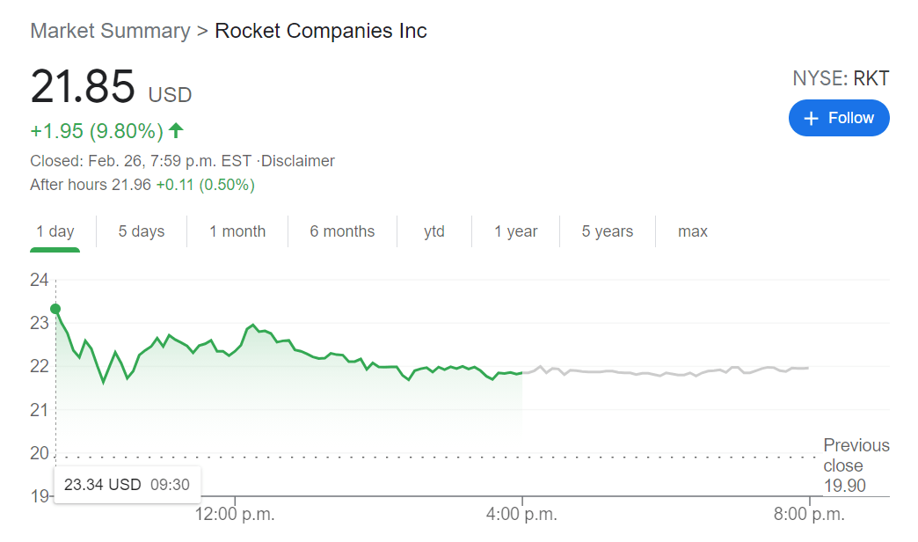This screenshot has width=918, height=542.
Task: View the 5 years price history
Action: tap(607, 231)
